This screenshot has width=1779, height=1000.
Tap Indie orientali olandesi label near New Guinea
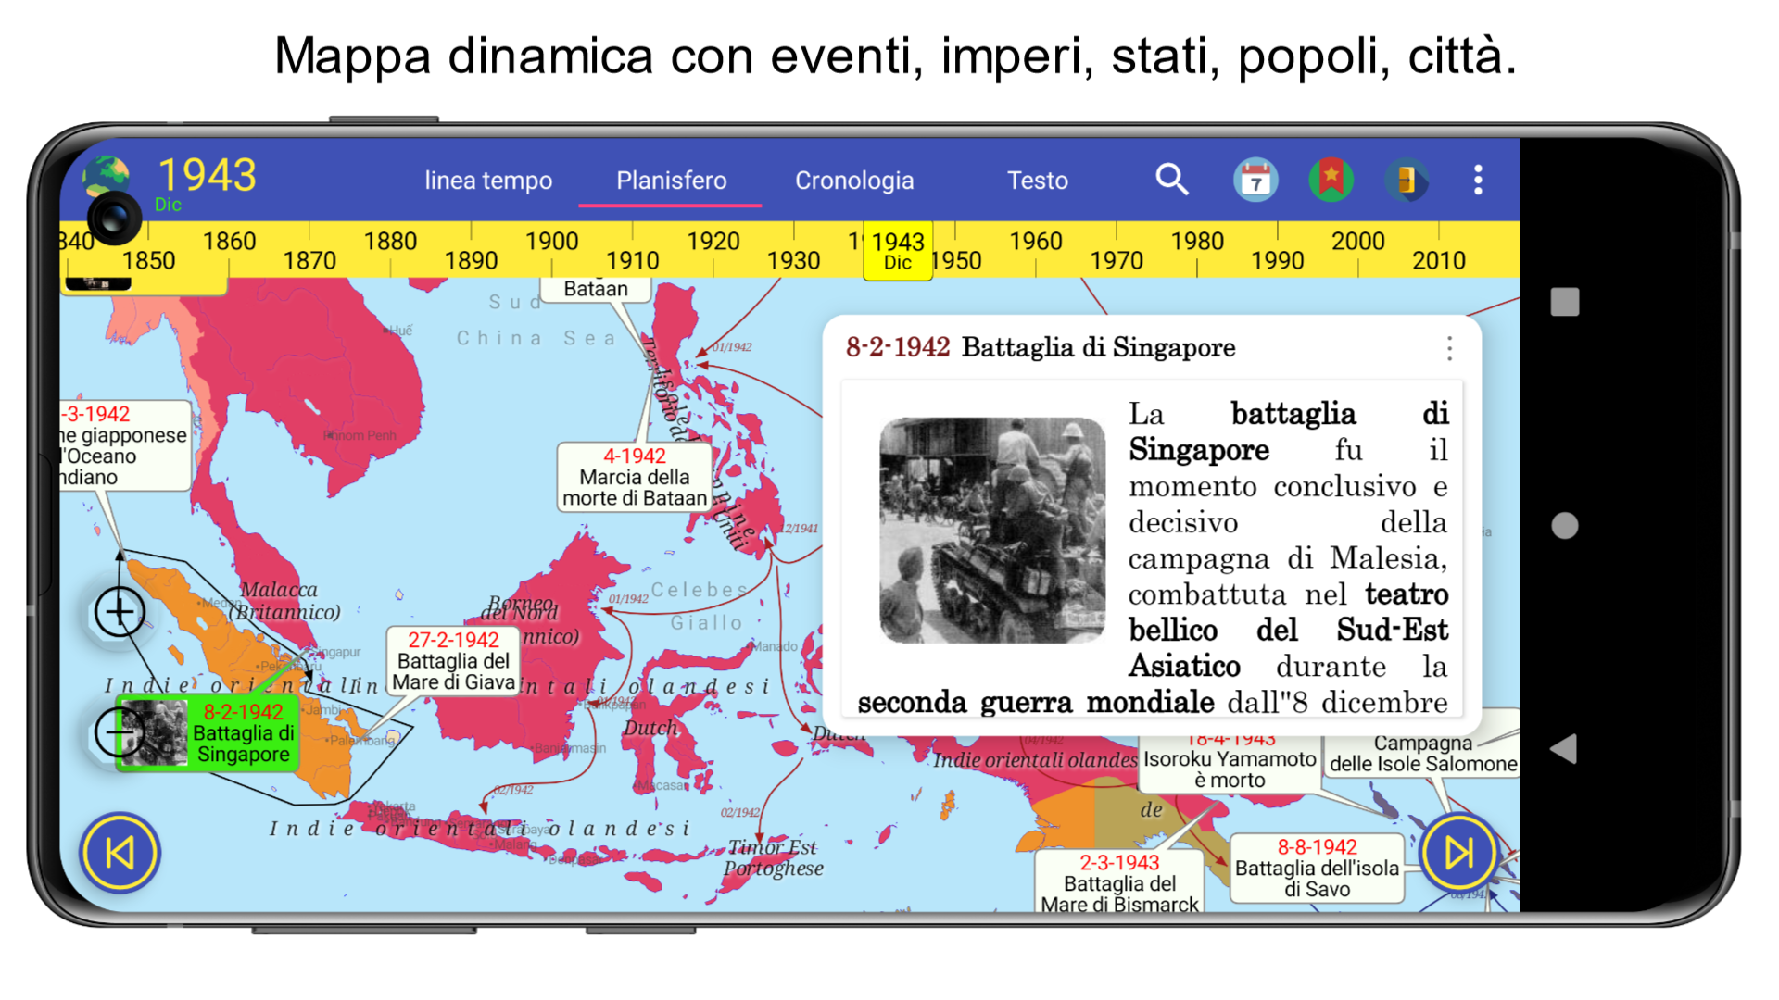coord(1035,760)
